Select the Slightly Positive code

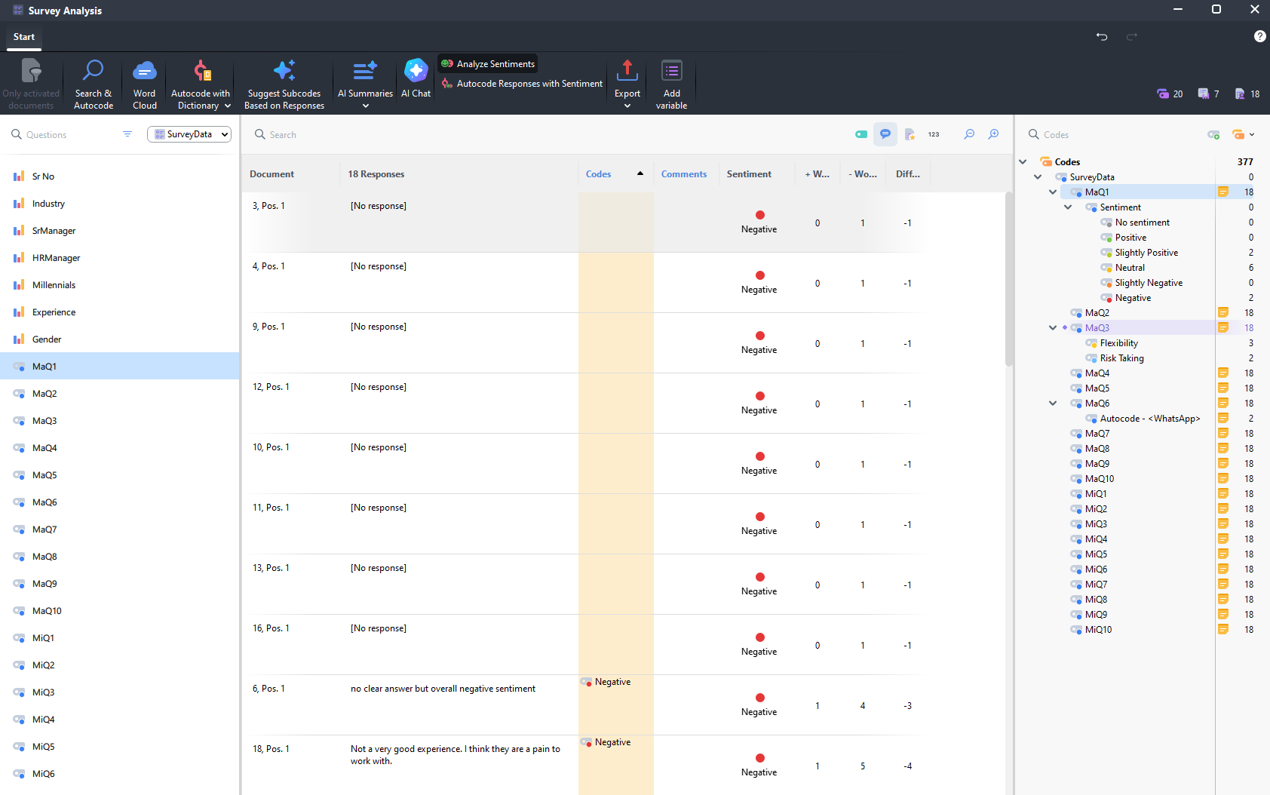1146,253
